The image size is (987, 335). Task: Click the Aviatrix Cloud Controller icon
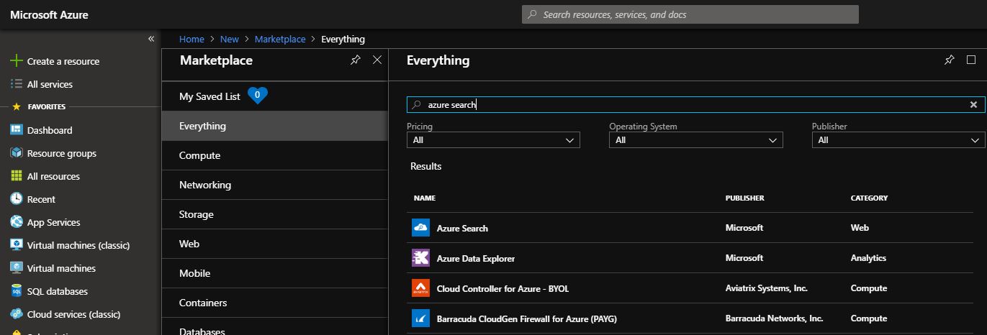[x=420, y=288]
